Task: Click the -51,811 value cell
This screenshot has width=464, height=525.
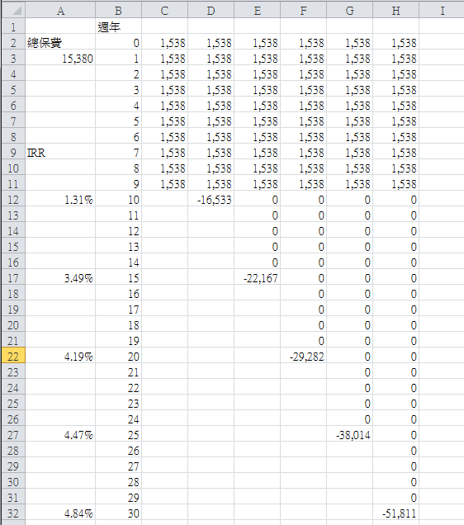Action: [x=395, y=513]
